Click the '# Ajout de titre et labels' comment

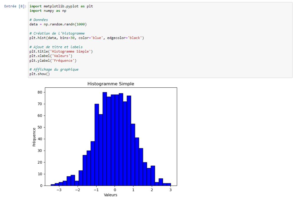click(x=56, y=47)
